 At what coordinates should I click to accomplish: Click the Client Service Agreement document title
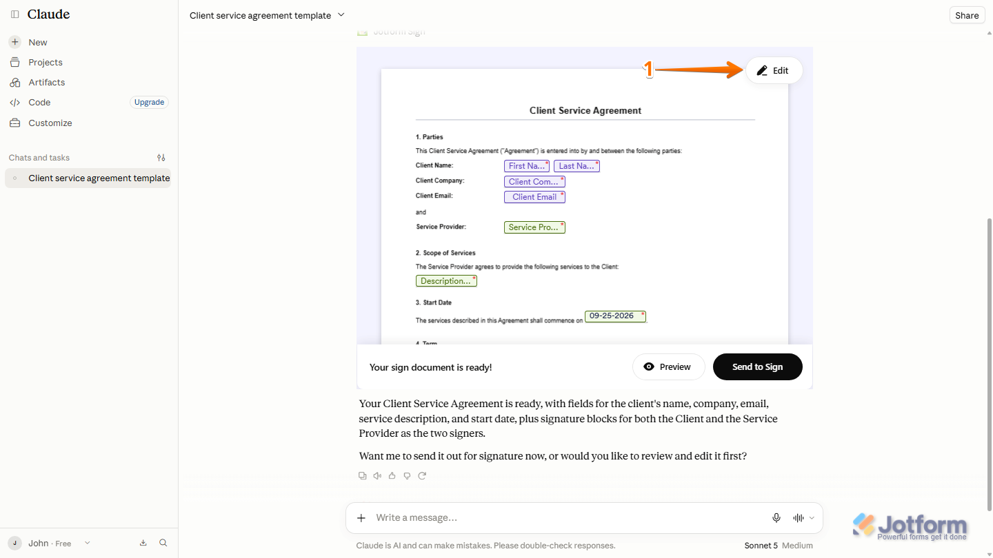(585, 110)
